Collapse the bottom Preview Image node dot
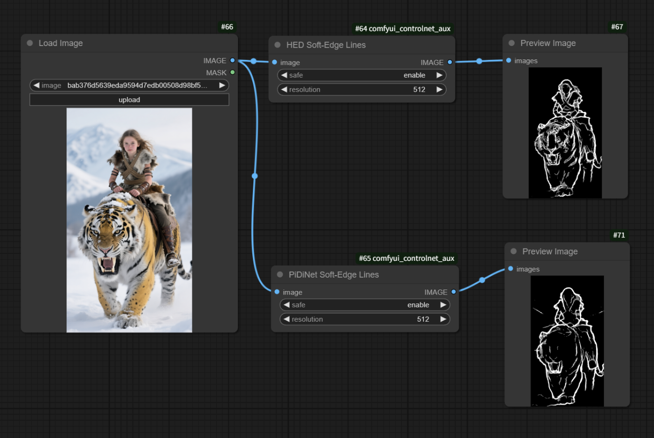This screenshot has width=654, height=438. [x=514, y=251]
